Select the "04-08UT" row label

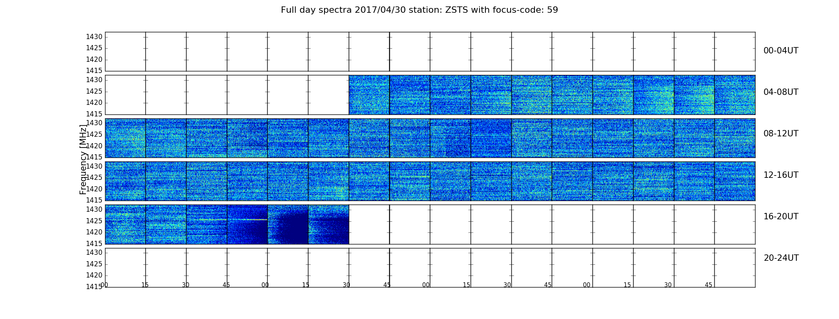coord(781,92)
